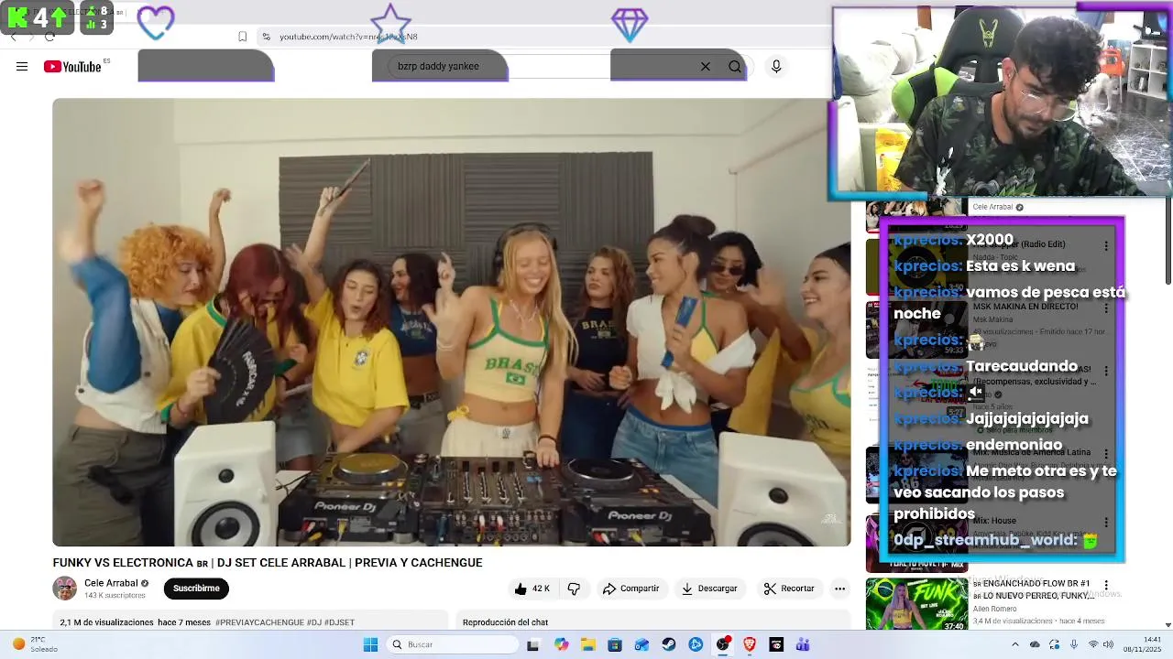Open the #DJSET hashtag link

tap(340, 622)
